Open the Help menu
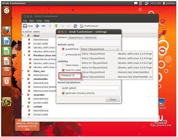The image size is (178, 137). click(x=47, y=21)
